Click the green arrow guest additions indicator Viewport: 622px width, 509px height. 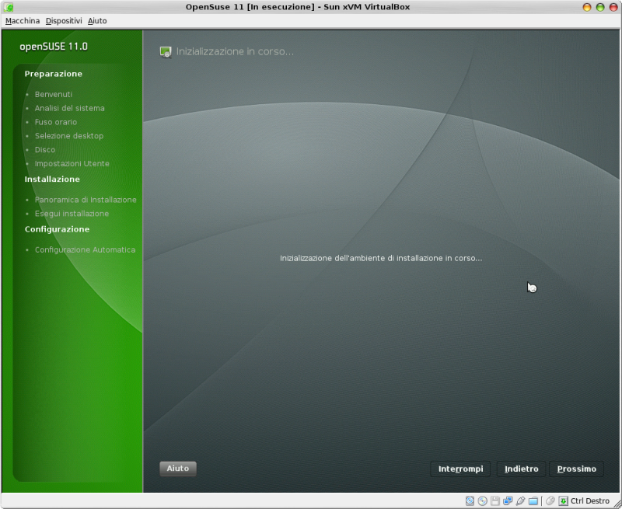562,501
